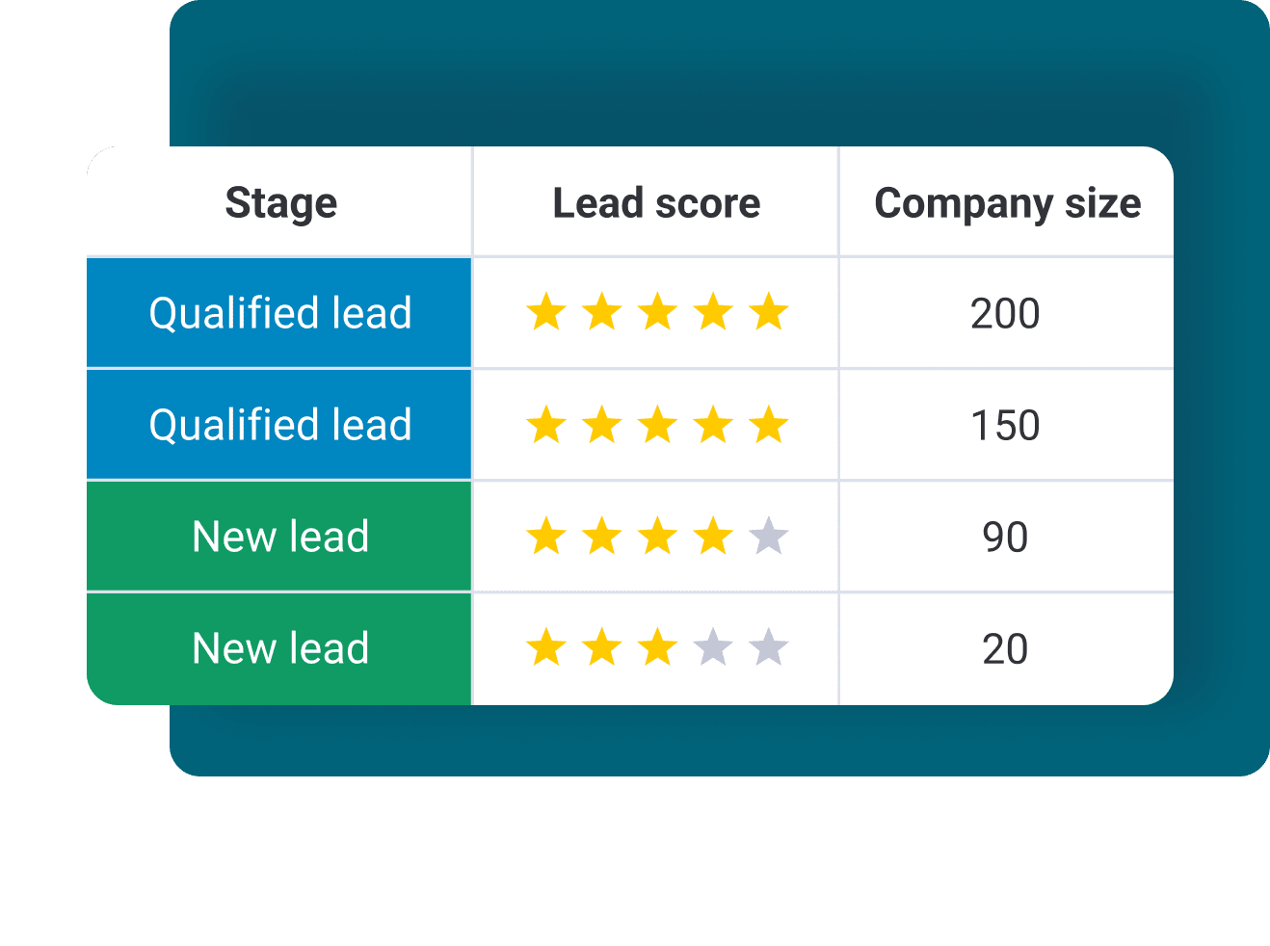Select the New lead stage with size 20
The height and width of the screenshot is (946, 1270).
(x=279, y=648)
